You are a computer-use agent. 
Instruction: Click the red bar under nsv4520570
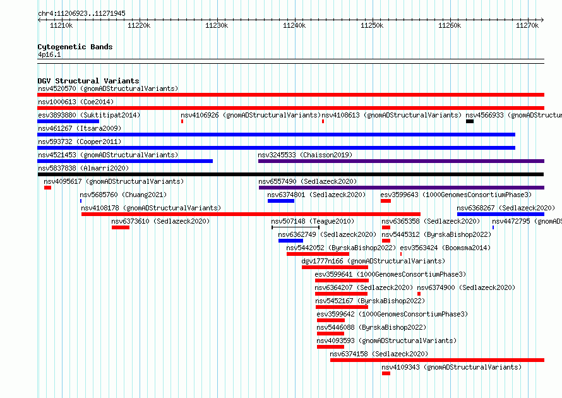click(x=290, y=95)
